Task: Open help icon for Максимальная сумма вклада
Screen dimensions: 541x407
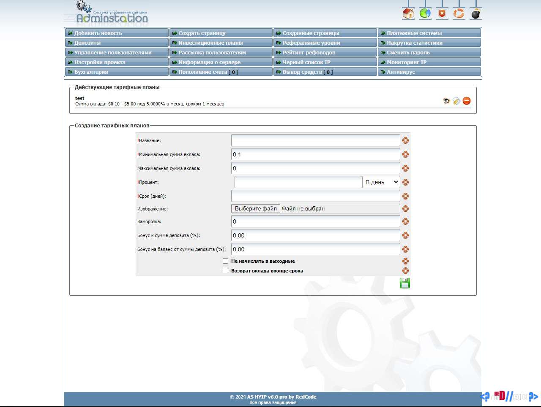Action: pos(405,168)
